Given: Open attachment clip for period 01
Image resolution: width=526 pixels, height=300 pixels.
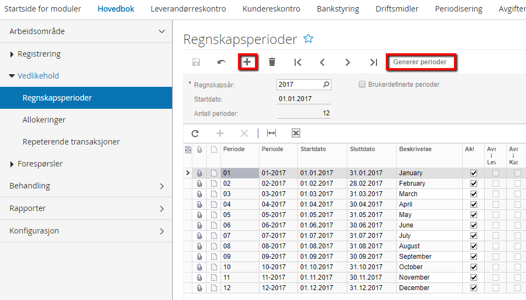Looking at the screenshot, I should tap(200, 173).
